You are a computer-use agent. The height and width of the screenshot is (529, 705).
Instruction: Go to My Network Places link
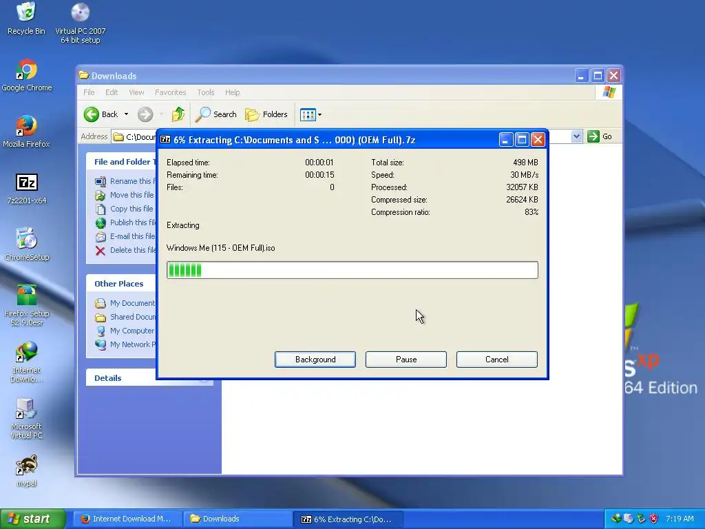coord(125,344)
